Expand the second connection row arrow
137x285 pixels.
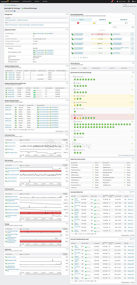point(132,39)
